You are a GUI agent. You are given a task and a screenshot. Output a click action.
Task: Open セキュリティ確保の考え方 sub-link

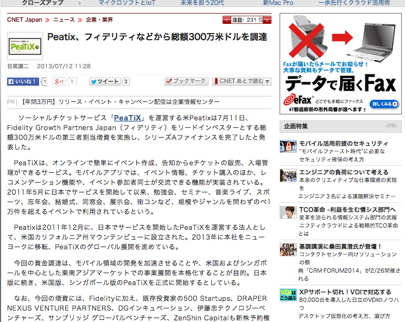[332, 159]
